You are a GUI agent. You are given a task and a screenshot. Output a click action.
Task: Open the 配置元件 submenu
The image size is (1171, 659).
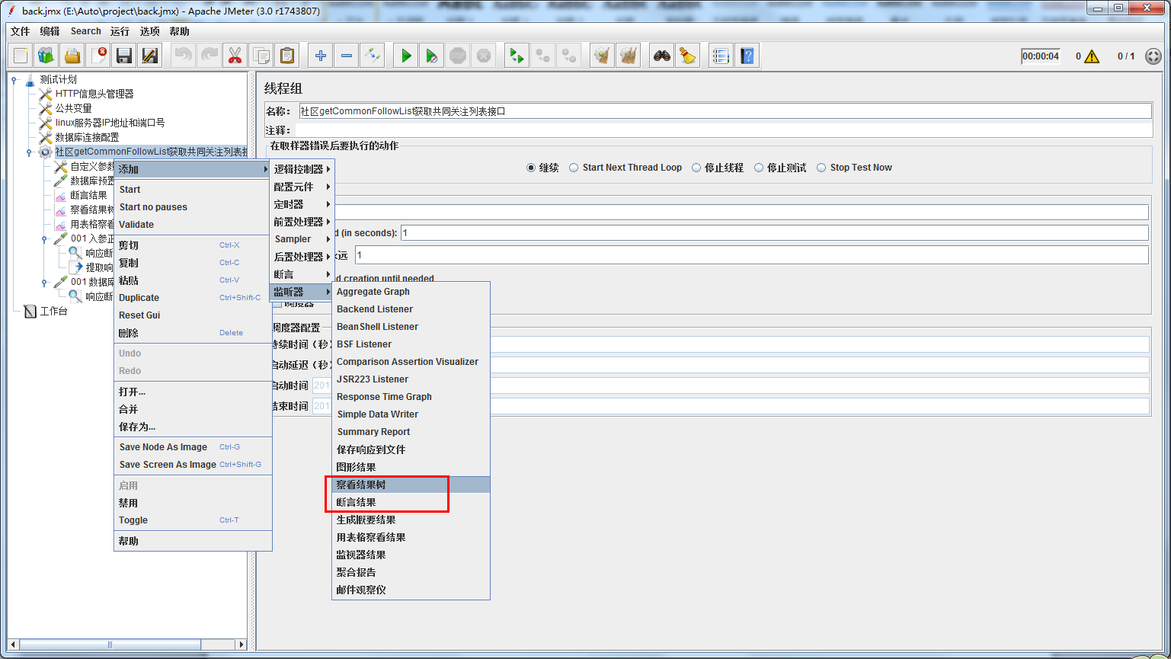click(302, 187)
